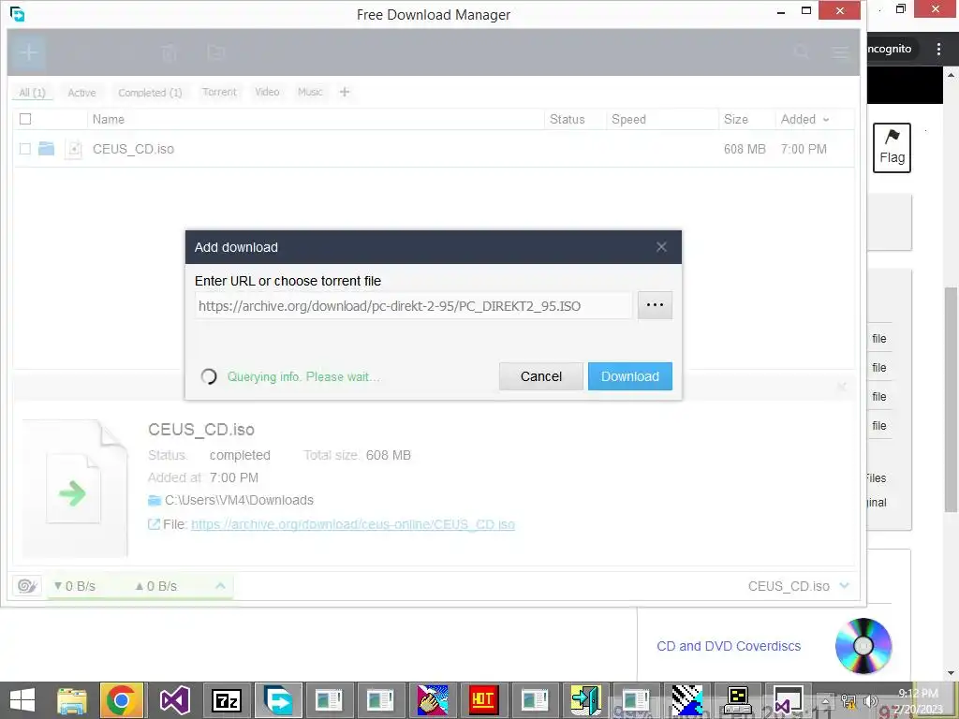Viewport: 959px width, 719px height.
Task: Click CEUS_CD.iso name in download list
Action: coord(133,149)
